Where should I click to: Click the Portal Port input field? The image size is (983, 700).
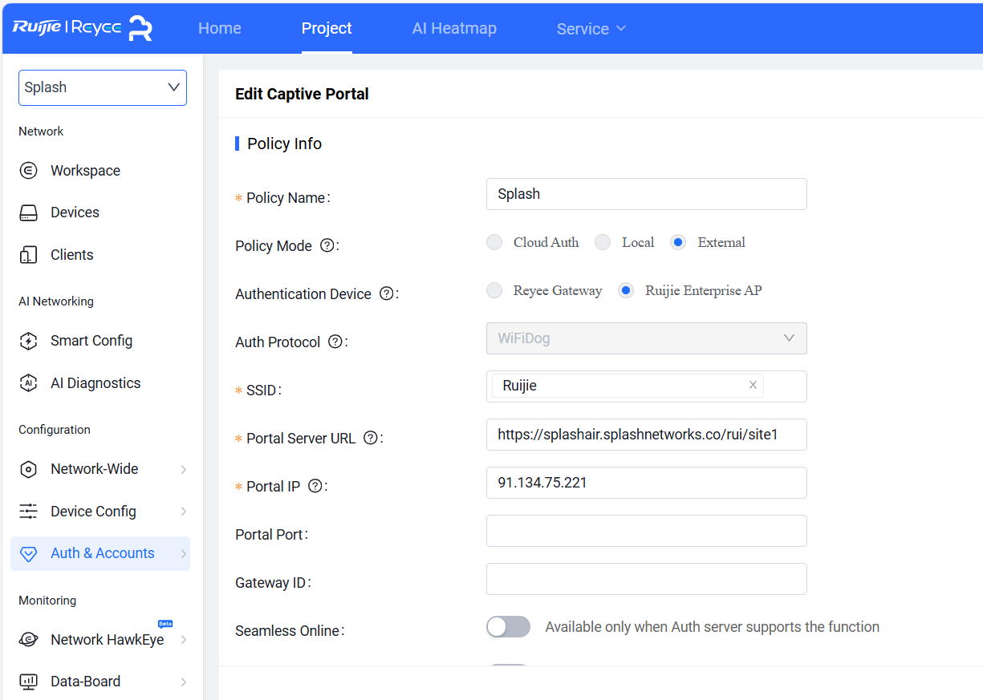[x=646, y=531]
